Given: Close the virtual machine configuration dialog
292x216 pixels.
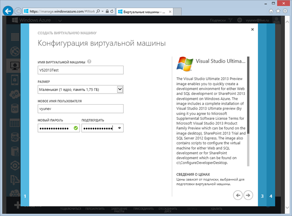Looking at the screenshot, I should [x=252, y=29].
